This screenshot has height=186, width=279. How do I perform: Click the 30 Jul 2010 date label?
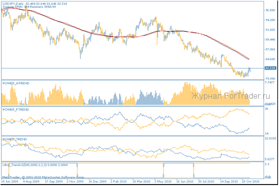coord(206,182)
